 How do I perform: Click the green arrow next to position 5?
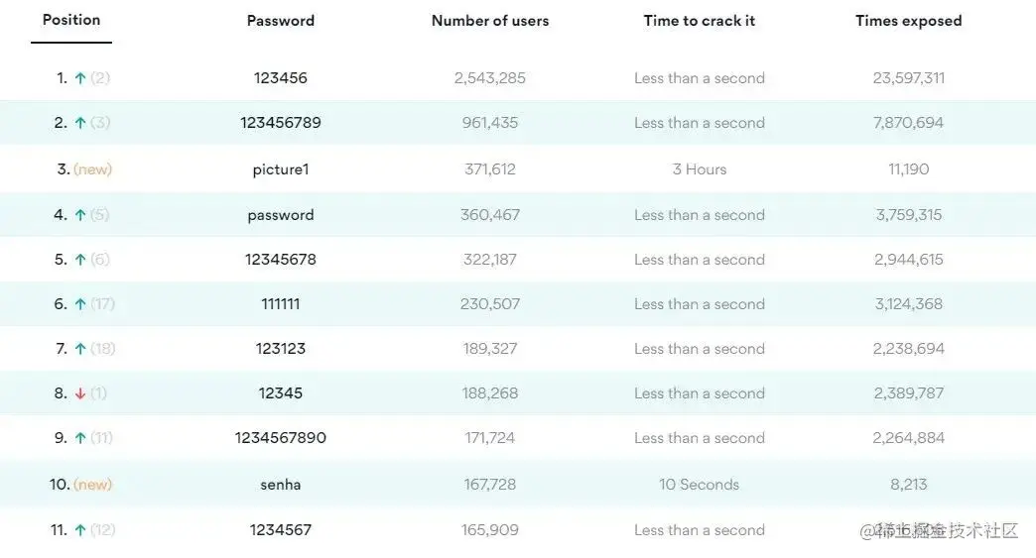pos(80,260)
